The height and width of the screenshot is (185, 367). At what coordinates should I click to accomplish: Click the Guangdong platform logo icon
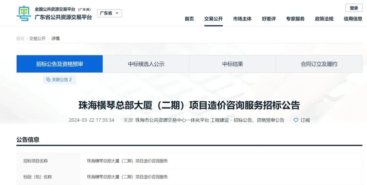24,13
